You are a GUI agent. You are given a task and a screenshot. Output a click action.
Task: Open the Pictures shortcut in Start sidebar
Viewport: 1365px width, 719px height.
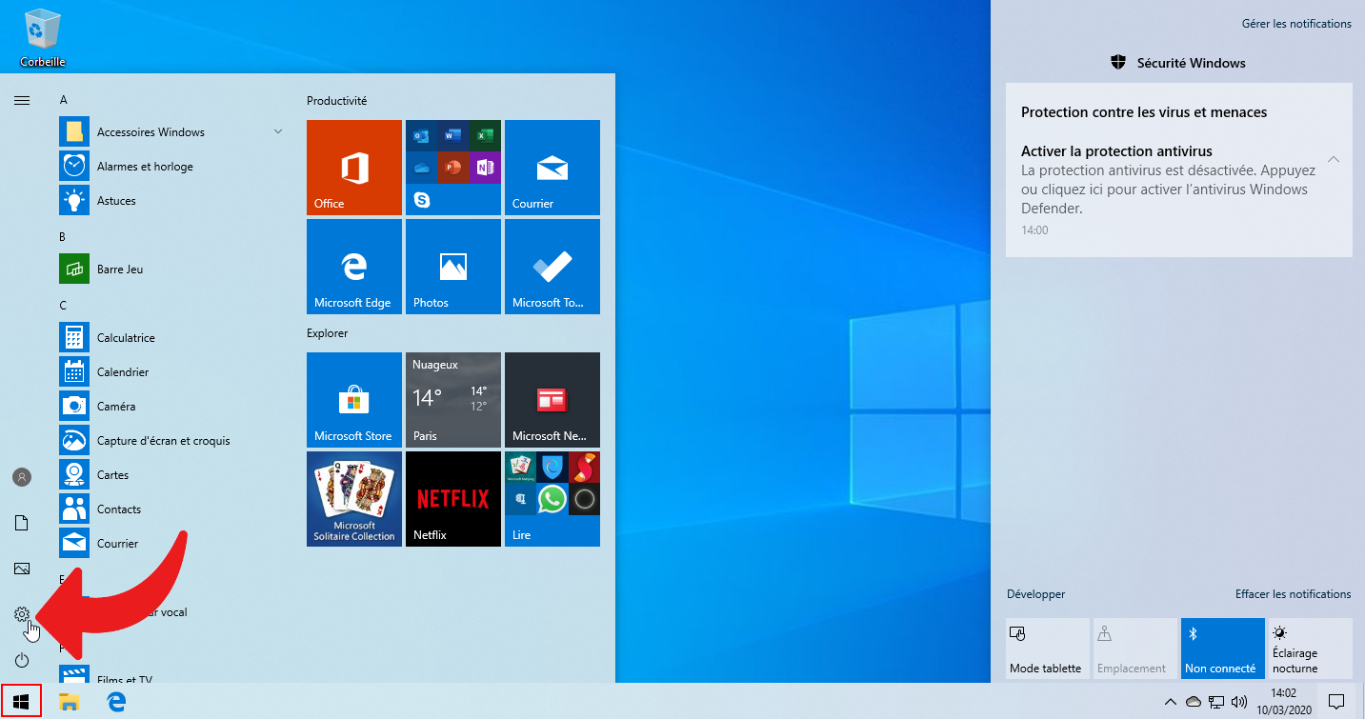22,569
